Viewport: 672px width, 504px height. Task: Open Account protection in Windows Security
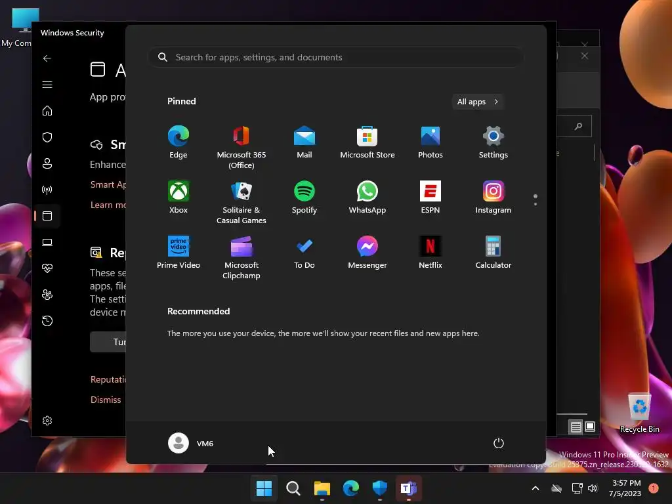47,163
